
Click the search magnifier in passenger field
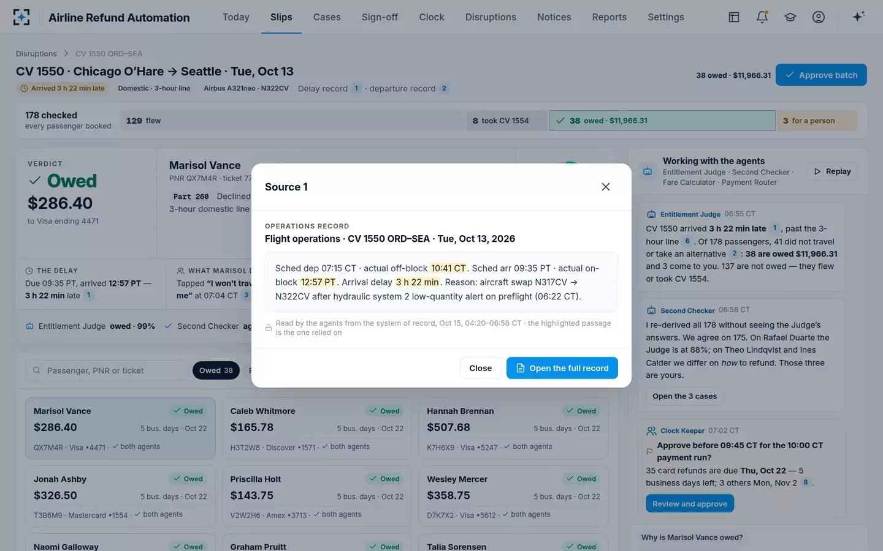coord(37,370)
